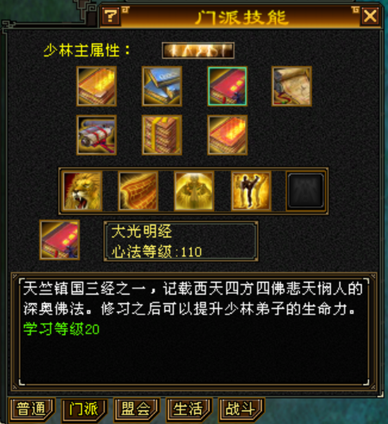
Task: Open the question mark help button
Action: click(111, 16)
